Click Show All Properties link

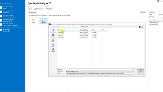pos(153,25)
